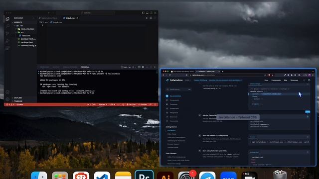
Task: Open Brave browser from the Dock
Action: (81, 176)
